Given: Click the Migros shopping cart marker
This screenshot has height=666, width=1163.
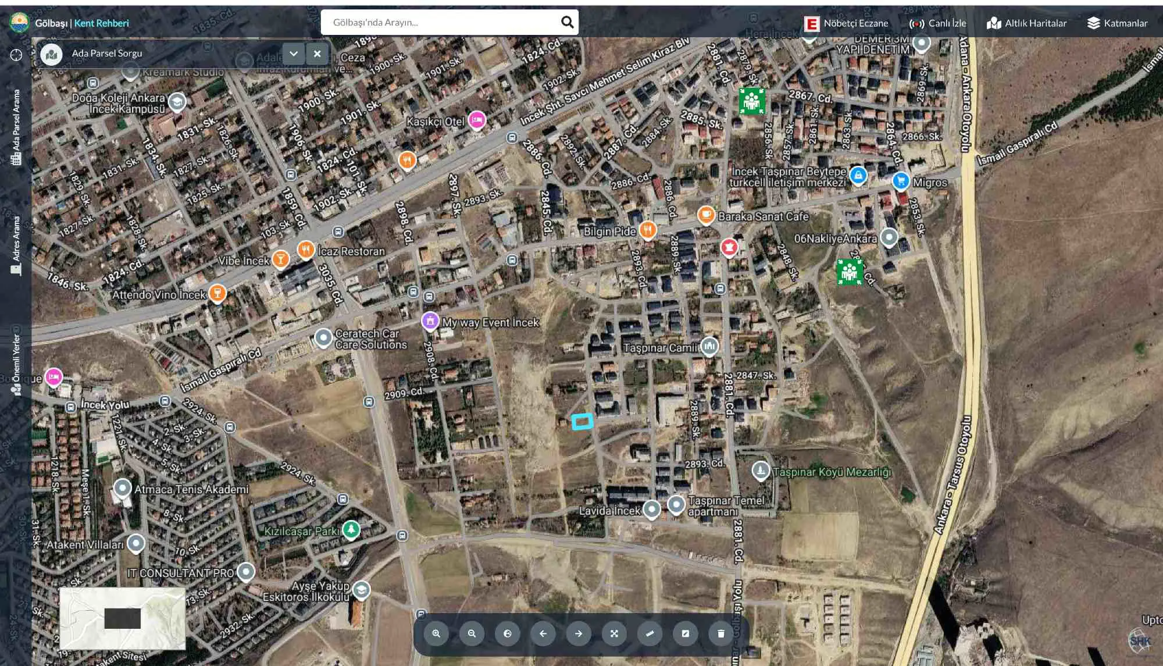Looking at the screenshot, I should (900, 181).
